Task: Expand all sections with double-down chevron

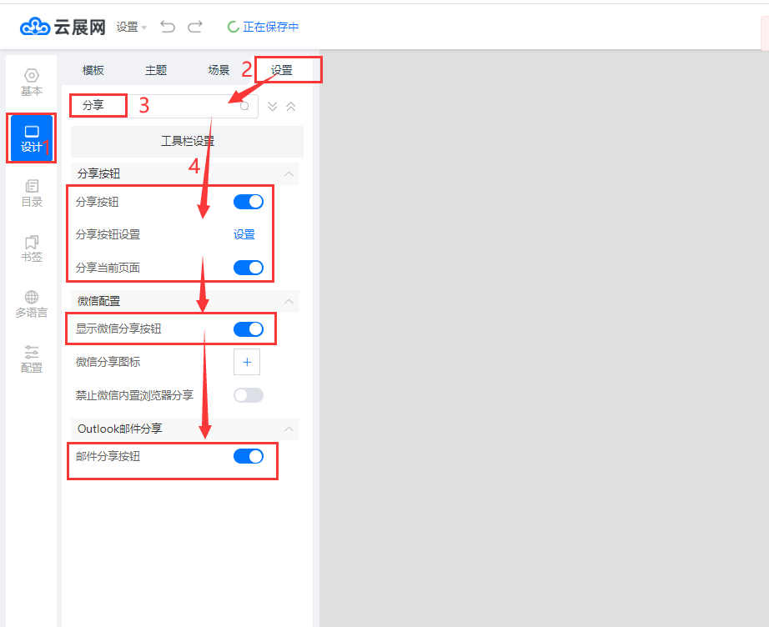Action: click(x=273, y=107)
